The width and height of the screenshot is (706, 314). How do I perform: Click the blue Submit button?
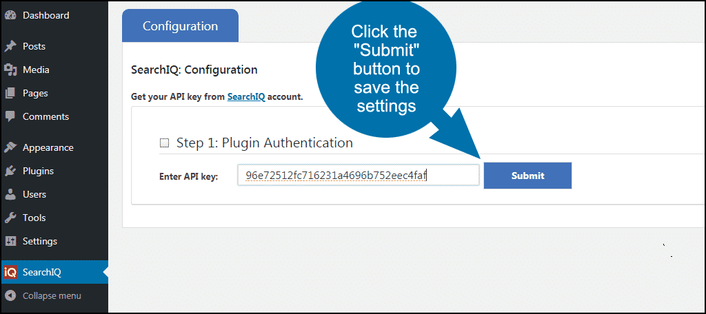(527, 176)
